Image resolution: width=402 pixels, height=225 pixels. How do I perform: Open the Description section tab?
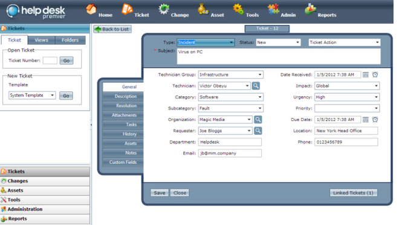click(123, 96)
